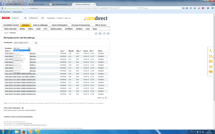
Task: Sort results by Typ column header
Action: coord(62,51)
